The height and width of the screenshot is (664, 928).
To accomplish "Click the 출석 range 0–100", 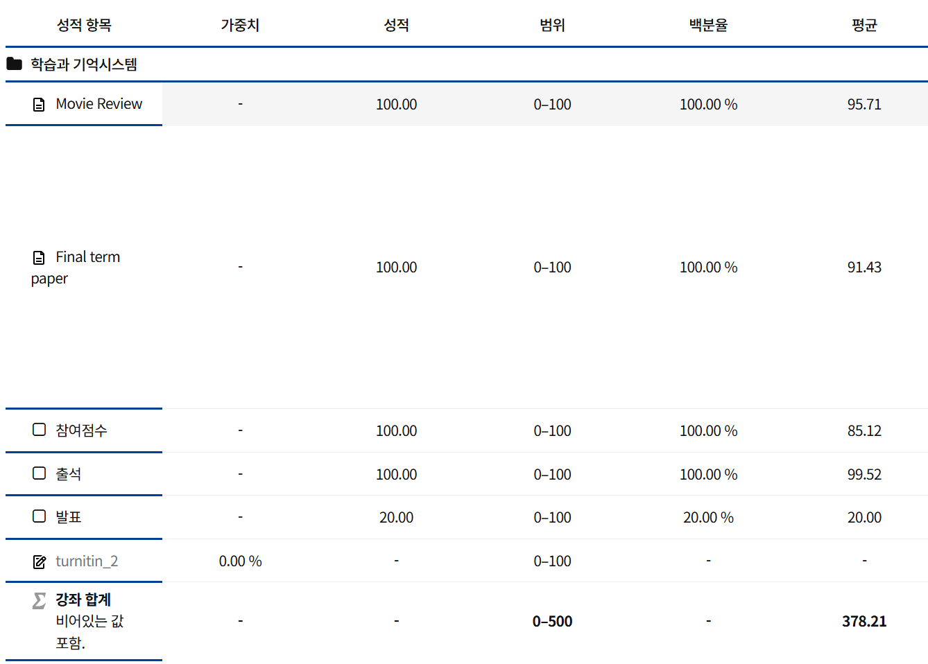I will (552, 475).
